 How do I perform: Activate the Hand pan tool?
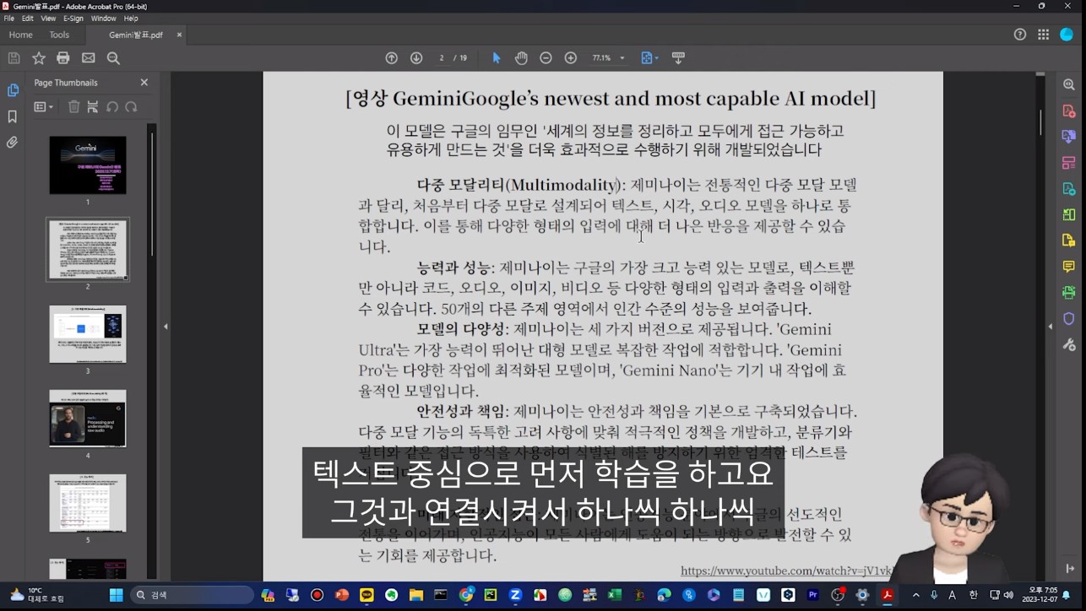pyautogui.click(x=521, y=58)
